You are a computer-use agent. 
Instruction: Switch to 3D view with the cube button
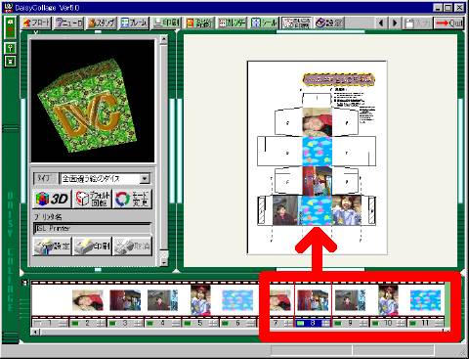tap(52, 199)
